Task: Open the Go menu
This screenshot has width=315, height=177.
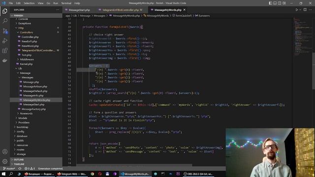Action: (x=48, y=3)
